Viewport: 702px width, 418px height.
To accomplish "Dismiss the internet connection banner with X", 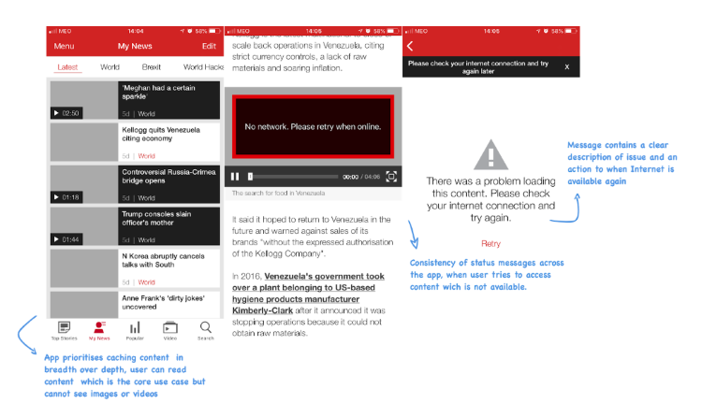I will [x=567, y=67].
